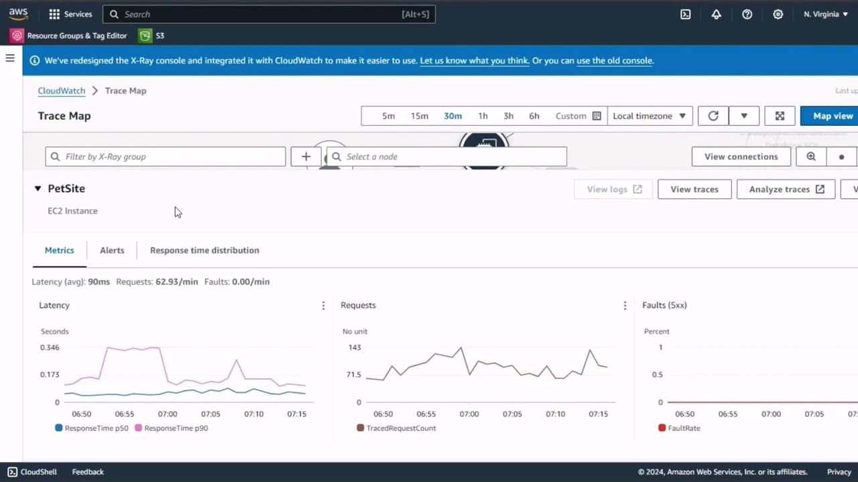Open the settings gear icon
The width and height of the screenshot is (858, 482).
tap(778, 14)
